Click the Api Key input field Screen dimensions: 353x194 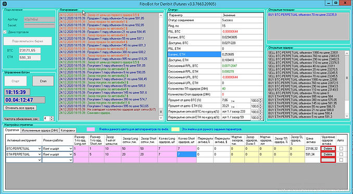click(x=39, y=19)
